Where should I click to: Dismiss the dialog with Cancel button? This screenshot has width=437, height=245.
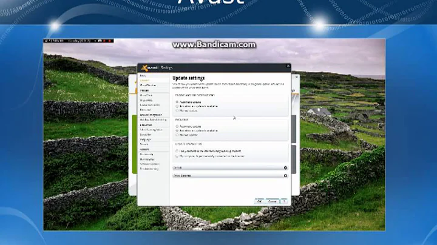pos(273,201)
